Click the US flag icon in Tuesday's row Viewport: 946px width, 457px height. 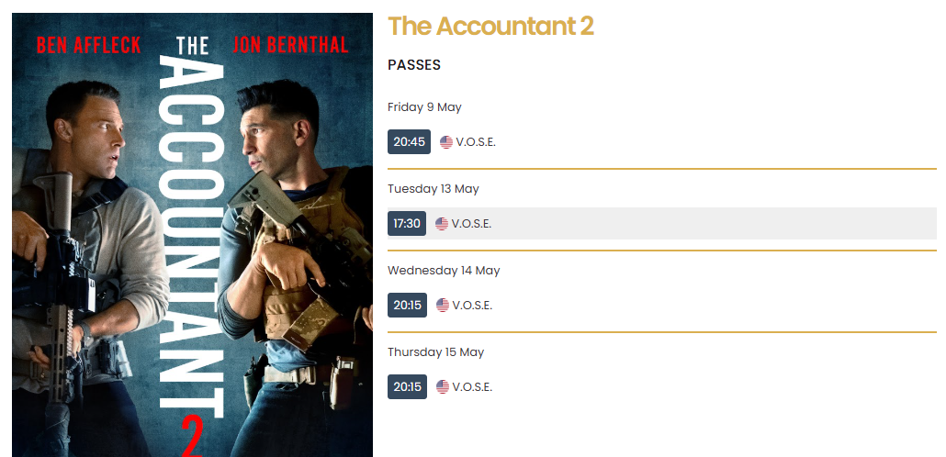click(442, 224)
